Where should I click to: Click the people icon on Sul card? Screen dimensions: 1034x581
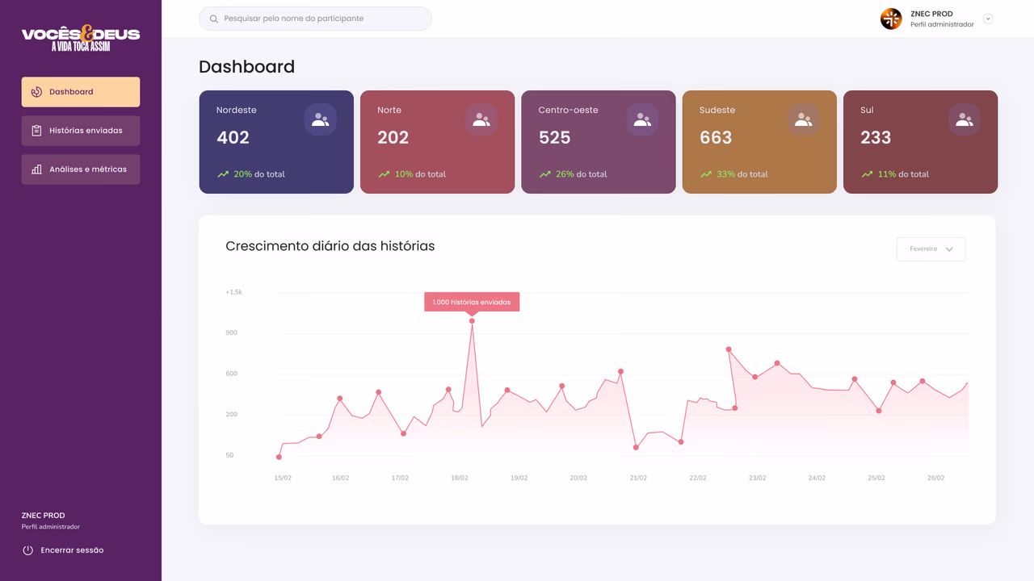pos(964,119)
